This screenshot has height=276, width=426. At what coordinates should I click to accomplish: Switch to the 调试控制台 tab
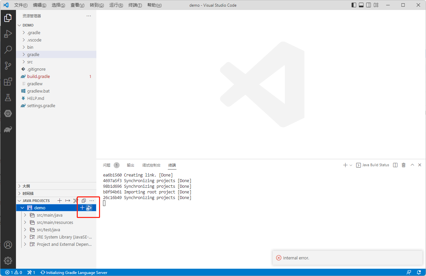click(151, 165)
